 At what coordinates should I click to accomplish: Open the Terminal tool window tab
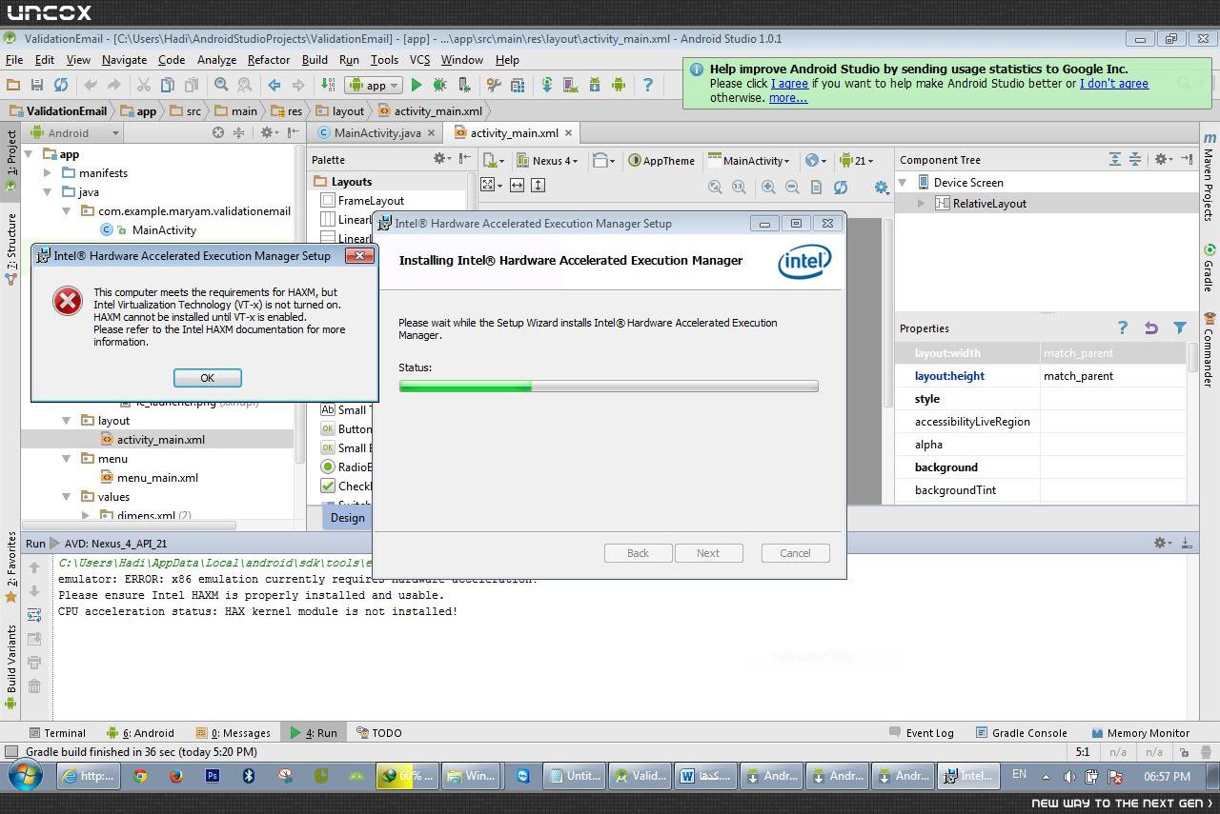(57, 733)
